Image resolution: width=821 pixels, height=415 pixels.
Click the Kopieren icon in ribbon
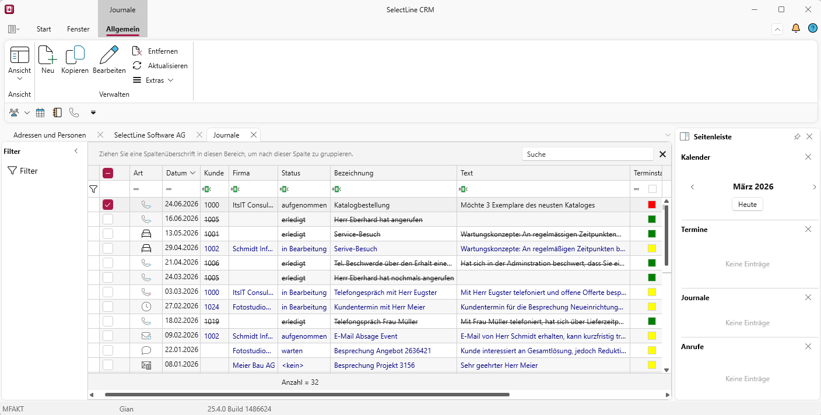[x=75, y=56]
